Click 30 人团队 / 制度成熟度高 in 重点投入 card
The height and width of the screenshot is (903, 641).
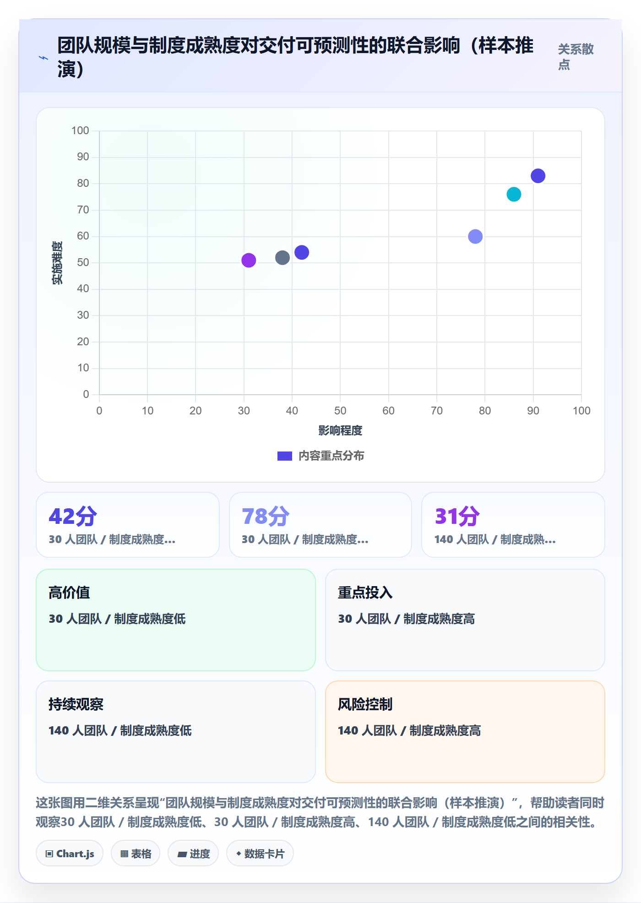[x=407, y=619]
